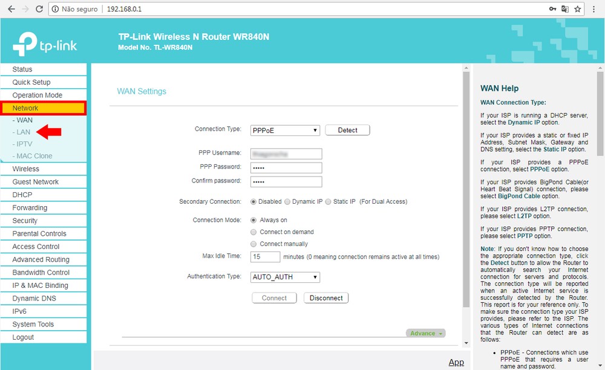Open the Connection Type PPPoE dropdown
This screenshot has height=370, width=605.
(x=285, y=131)
